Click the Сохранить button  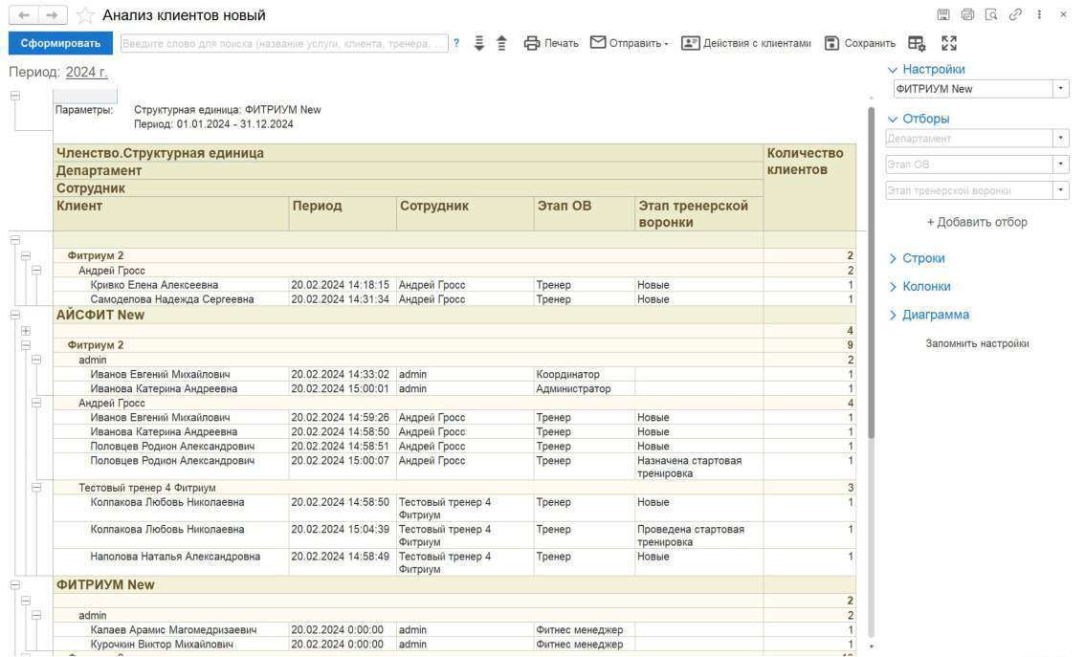point(859,43)
